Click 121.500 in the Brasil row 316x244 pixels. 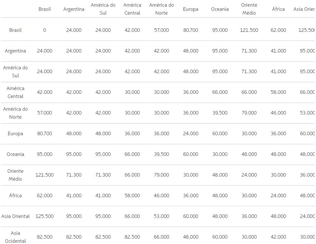(249, 30)
